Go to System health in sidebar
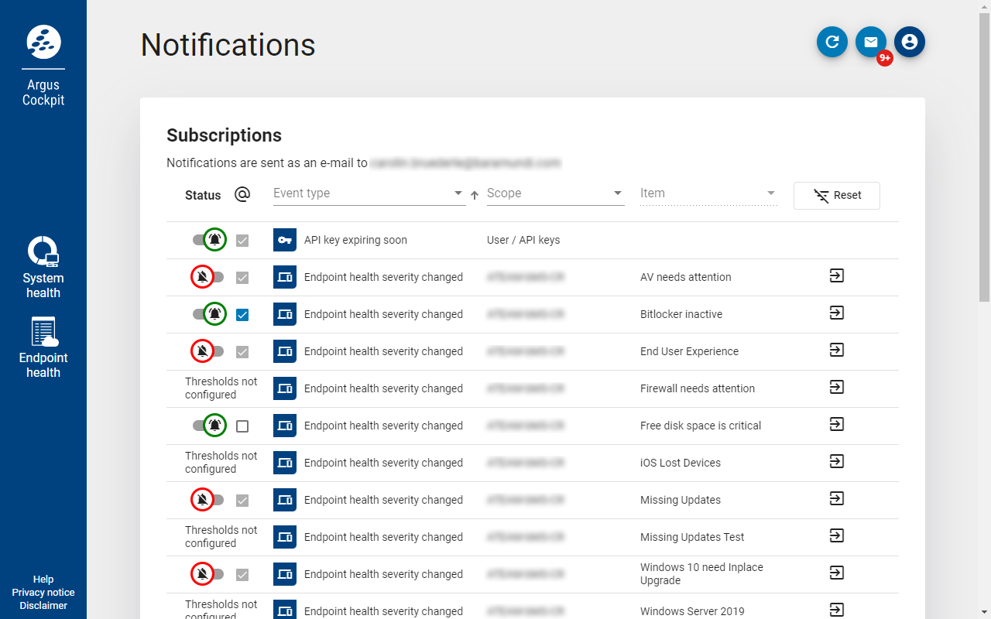The width and height of the screenshot is (991, 619). 43,268
